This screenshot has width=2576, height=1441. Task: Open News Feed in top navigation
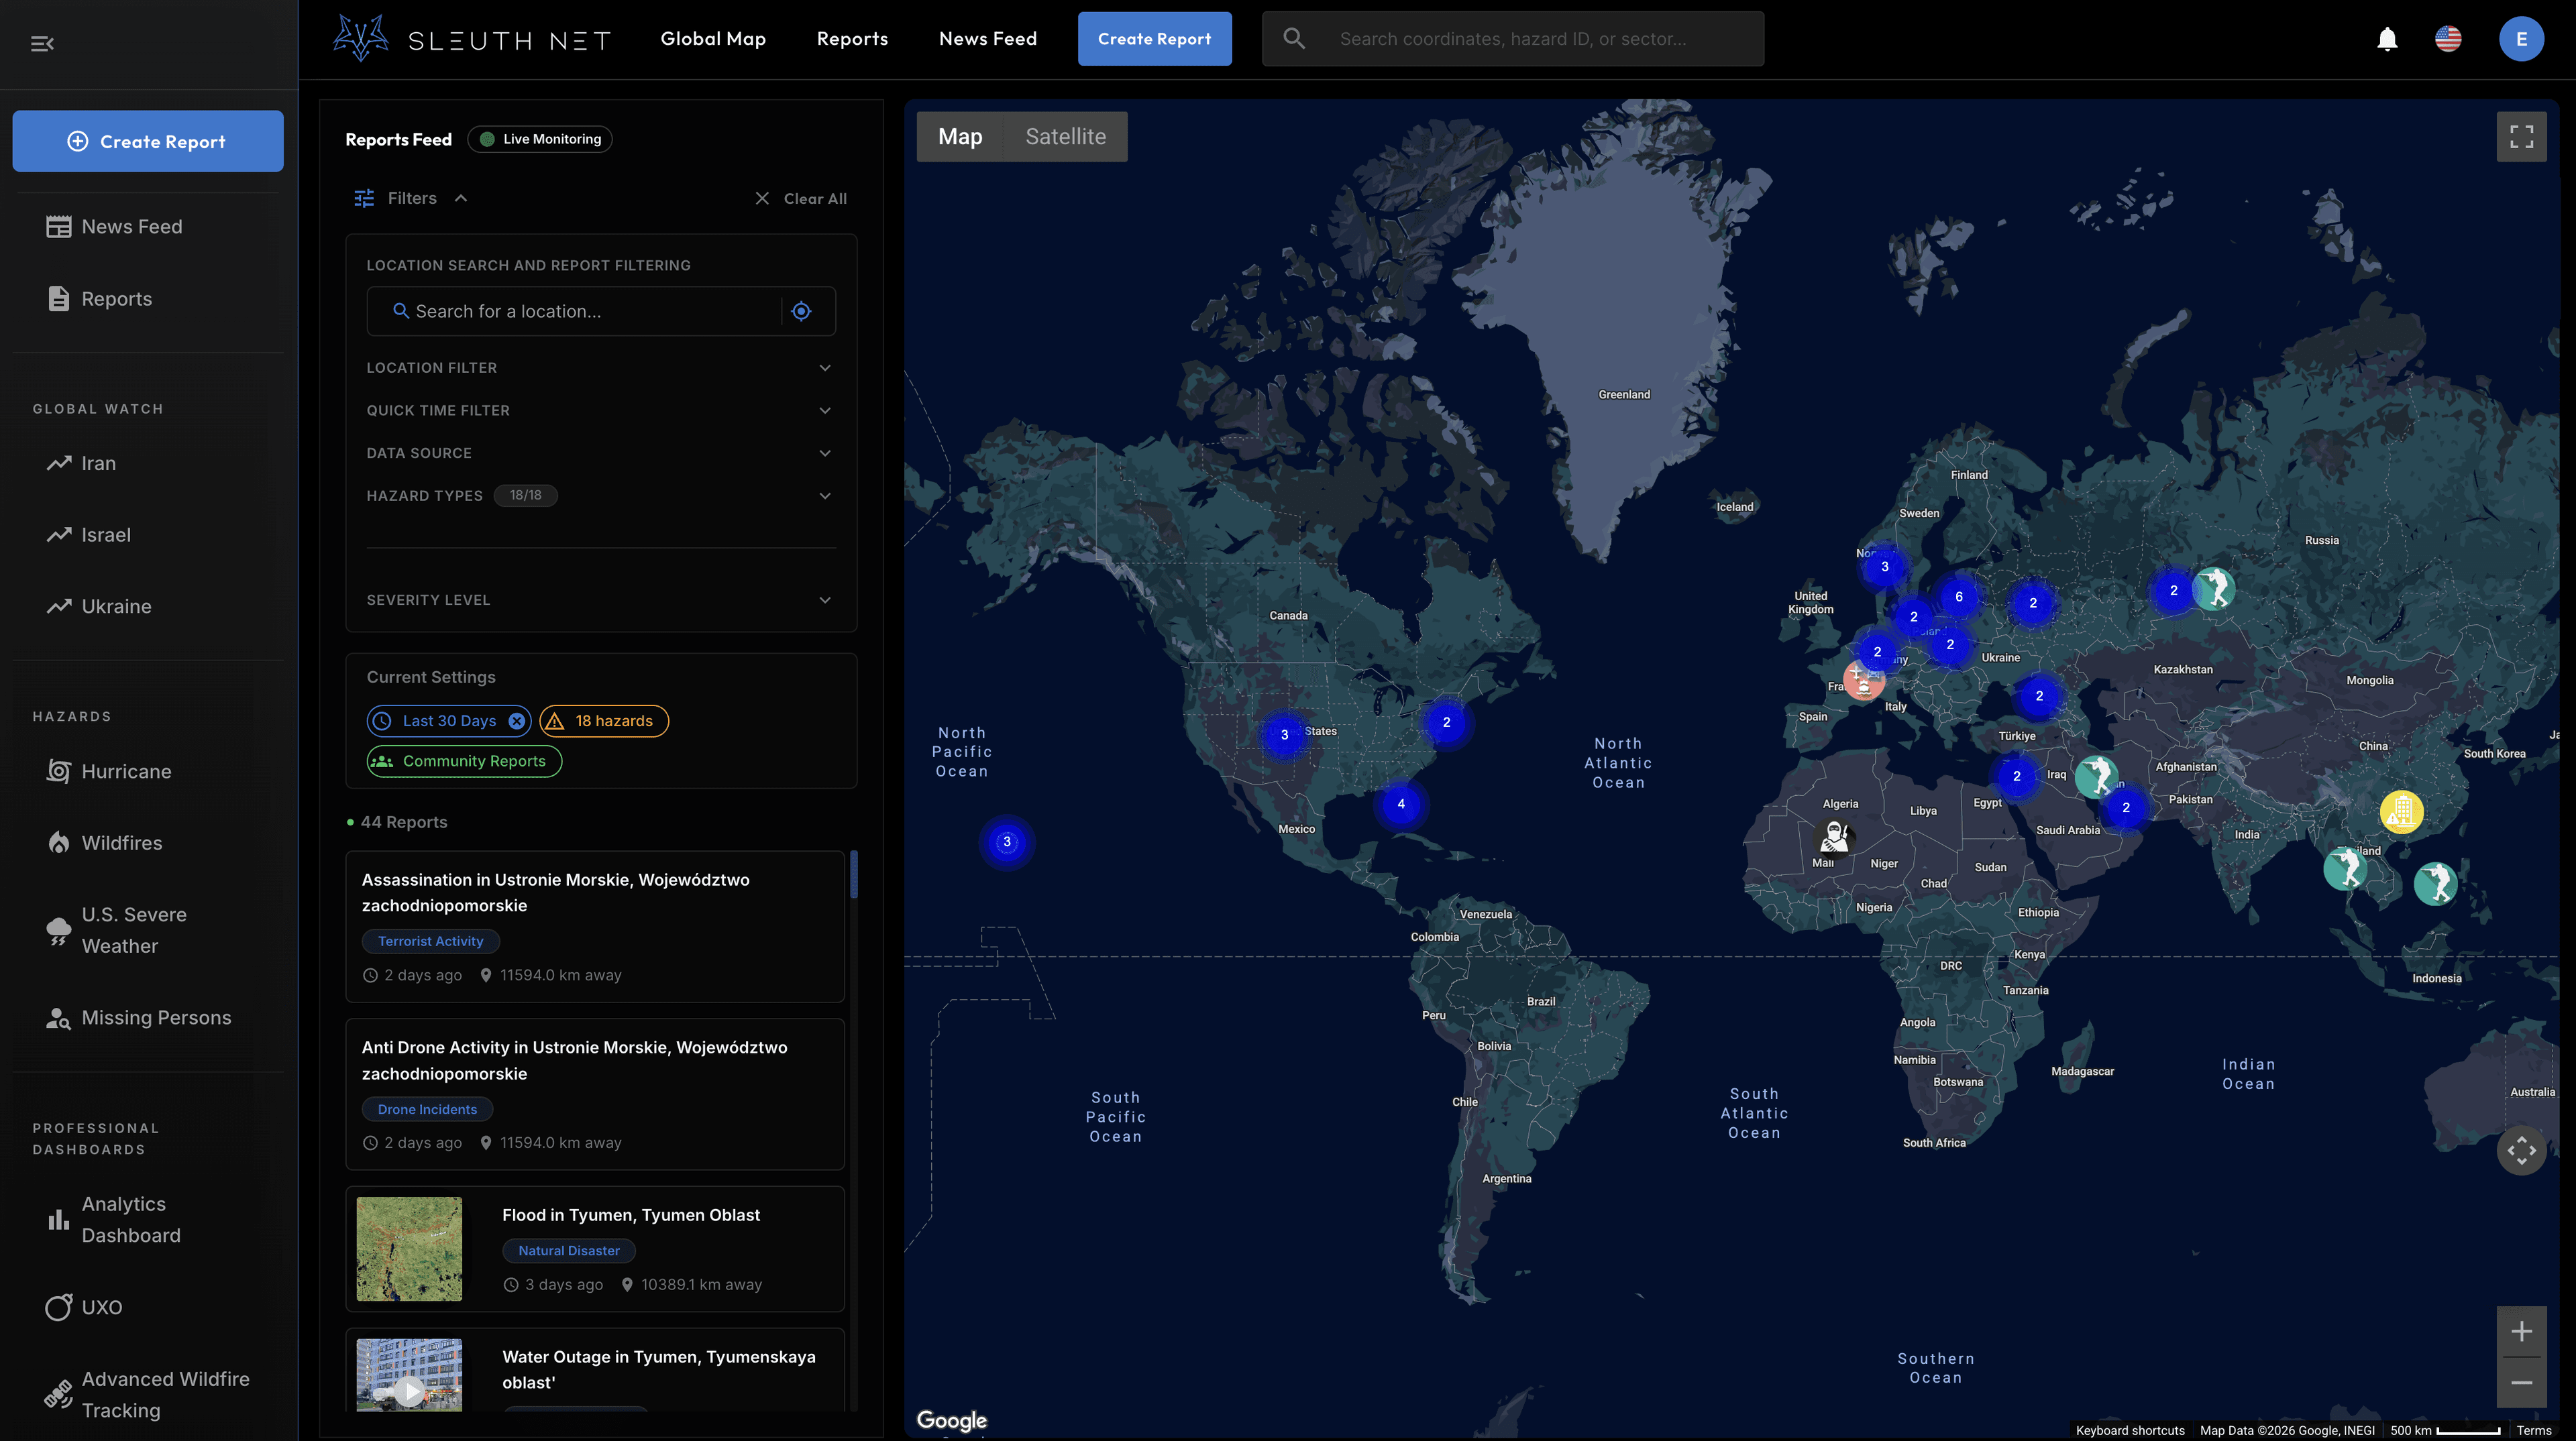pos(988,39)
